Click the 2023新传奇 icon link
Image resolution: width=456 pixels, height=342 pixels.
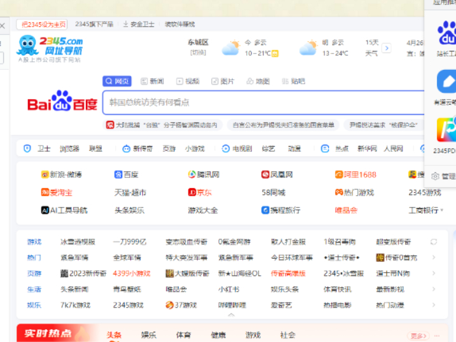tap(64, 273)
